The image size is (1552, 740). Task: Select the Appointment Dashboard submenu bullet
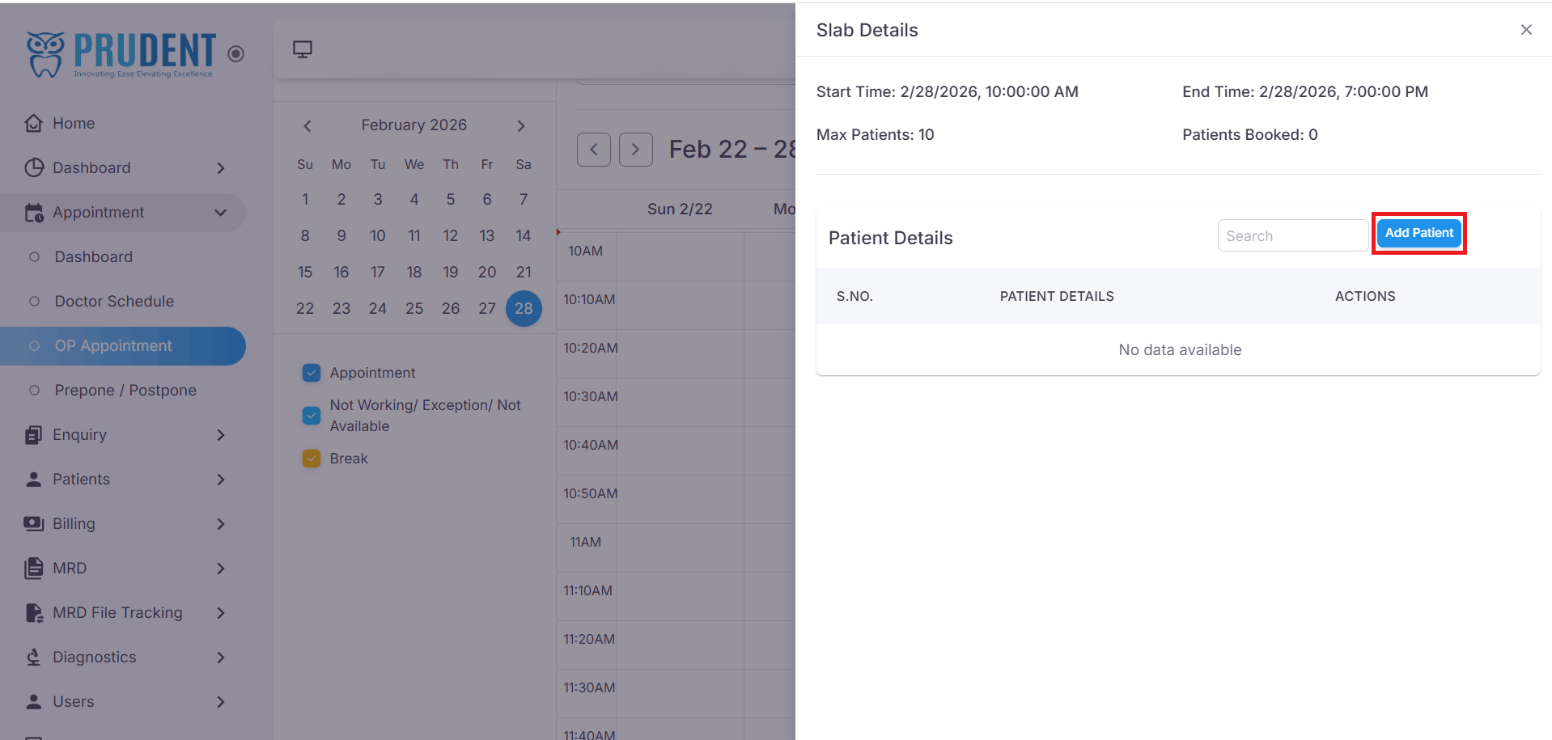click(x=34, y=257)
